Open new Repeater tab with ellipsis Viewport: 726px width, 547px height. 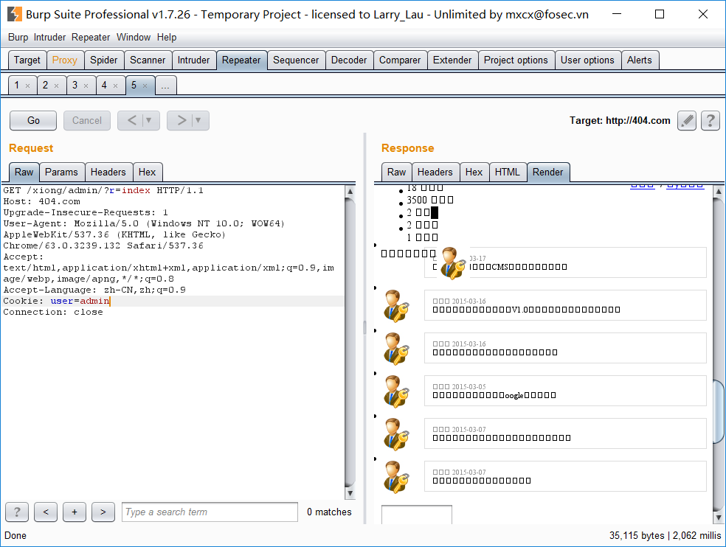tap(165, 86)
